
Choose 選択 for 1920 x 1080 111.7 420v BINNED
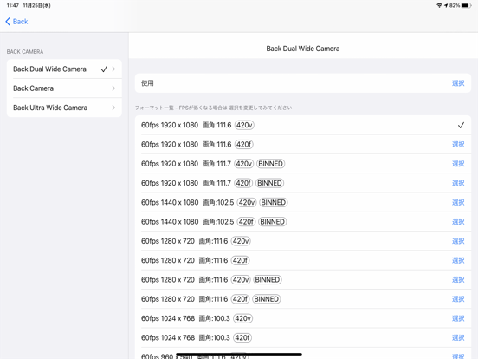pyautogui.click(x=458, y=164)
